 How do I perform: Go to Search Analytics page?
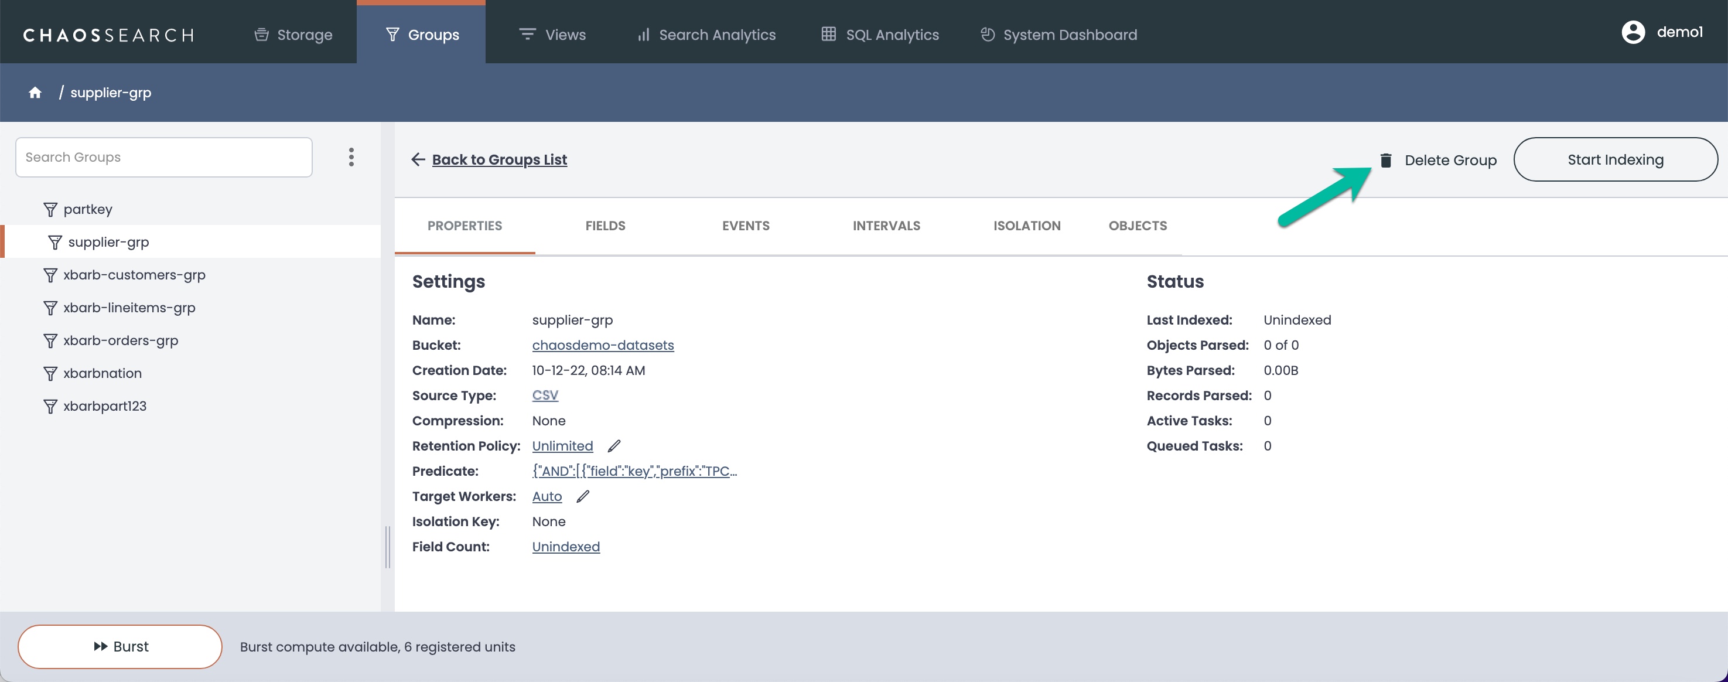[706, 34]
